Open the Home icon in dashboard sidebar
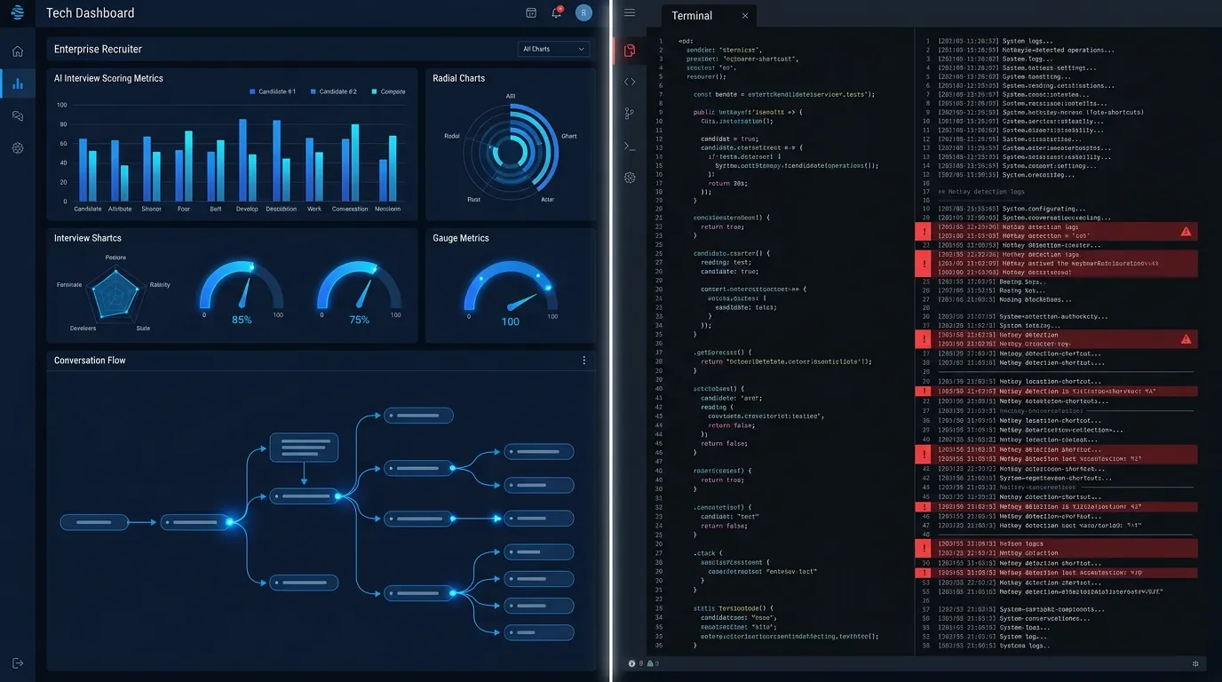The width and height of the screenshot is (1222, 682). click(18, 51)
